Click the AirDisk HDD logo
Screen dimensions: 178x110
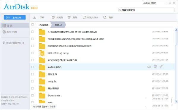point(20,7)
